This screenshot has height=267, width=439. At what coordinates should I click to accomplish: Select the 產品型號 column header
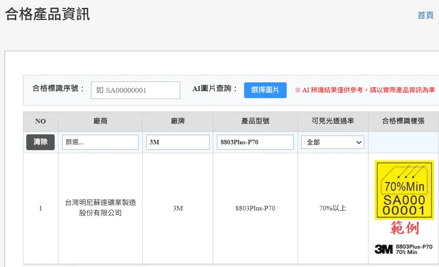(x=255, y=121)
